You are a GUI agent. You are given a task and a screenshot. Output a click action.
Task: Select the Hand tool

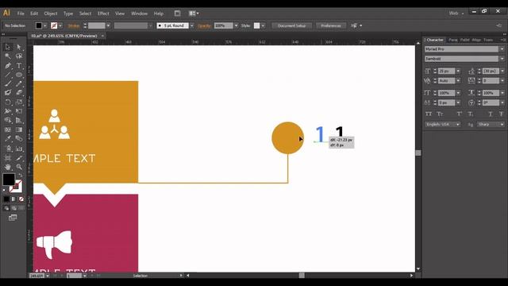[7, 167]
